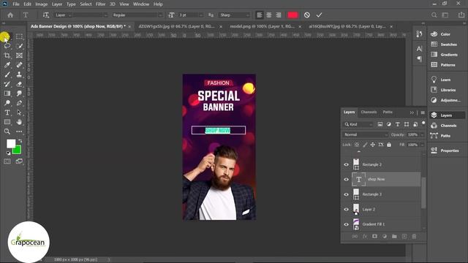The width and height of the screenshot is (468, 263).
Task: Change the screen mode
Action: pyautogui.click(x=20, y=161)
